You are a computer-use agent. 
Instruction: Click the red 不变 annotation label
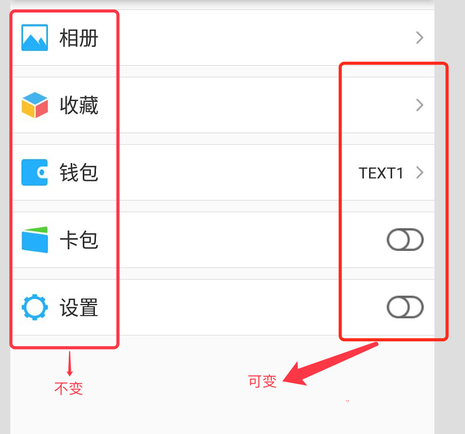[x=68, y=388]
